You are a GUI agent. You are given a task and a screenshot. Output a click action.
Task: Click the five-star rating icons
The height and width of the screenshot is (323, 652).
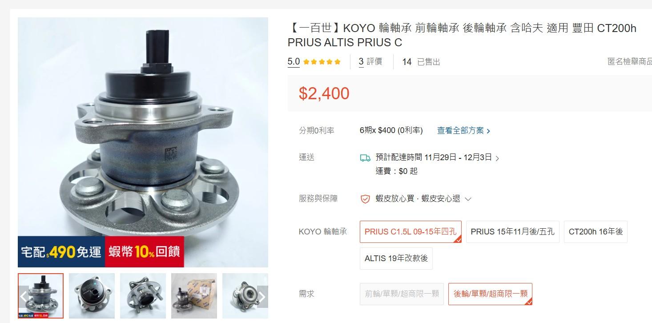click(322, 62)
